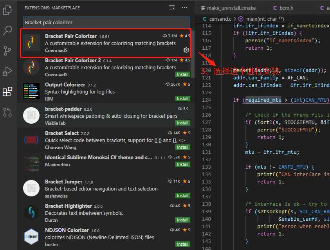Click the Monokai C# theme extension icon

pyautogui.click(x=31, y=164)
